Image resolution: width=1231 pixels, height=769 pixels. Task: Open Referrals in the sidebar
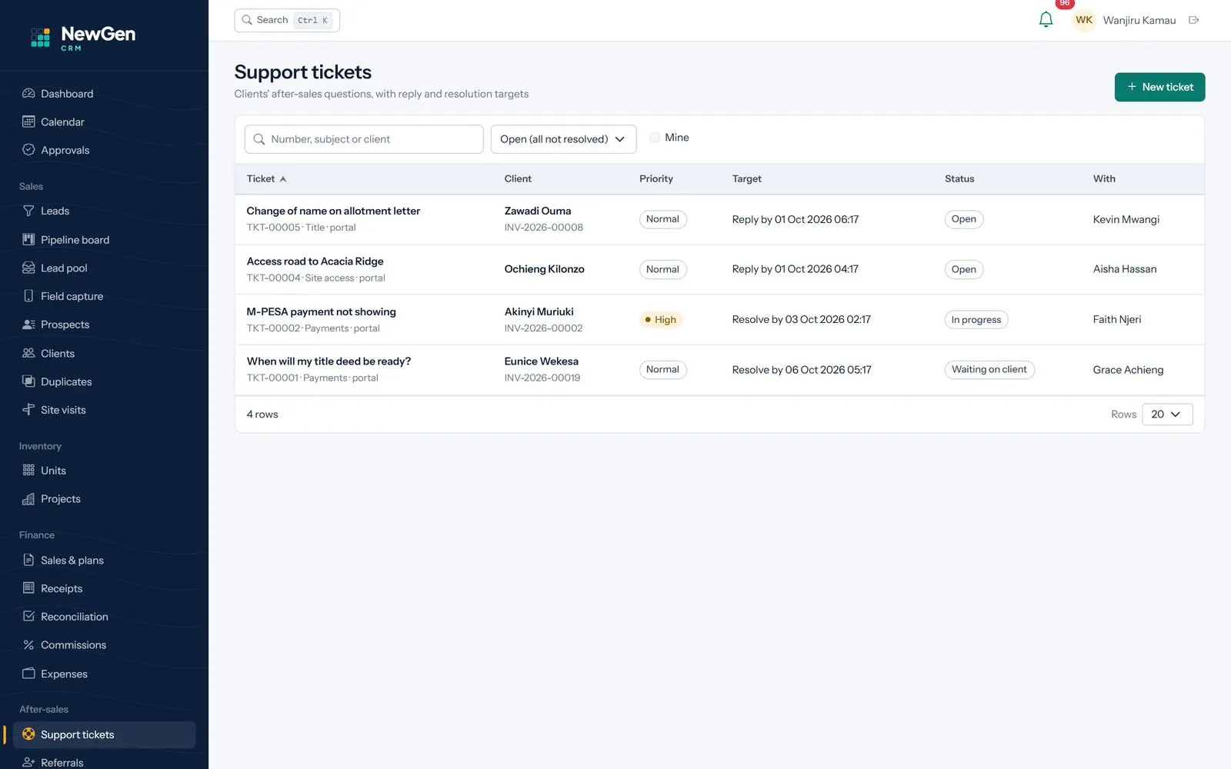click(x=104, y=762)
